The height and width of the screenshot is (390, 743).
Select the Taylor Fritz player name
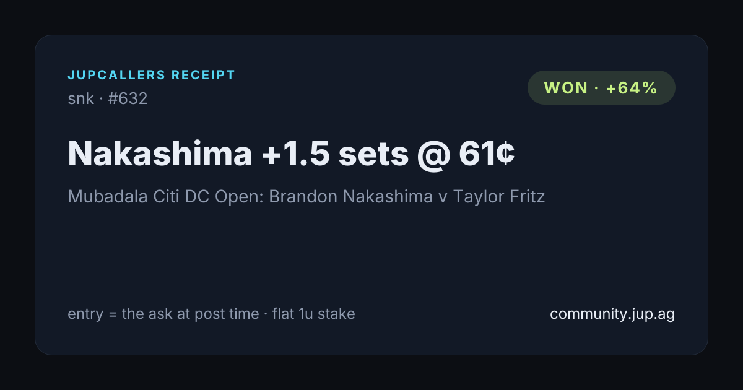coord(499,197)
